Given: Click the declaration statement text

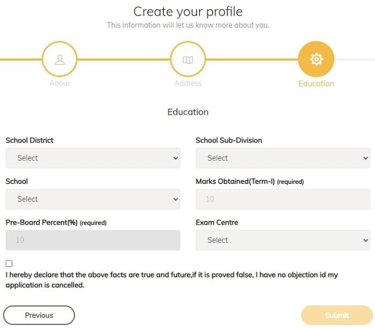Looking at the screenshot, I should pyautogui.click(x=171, y=280).
